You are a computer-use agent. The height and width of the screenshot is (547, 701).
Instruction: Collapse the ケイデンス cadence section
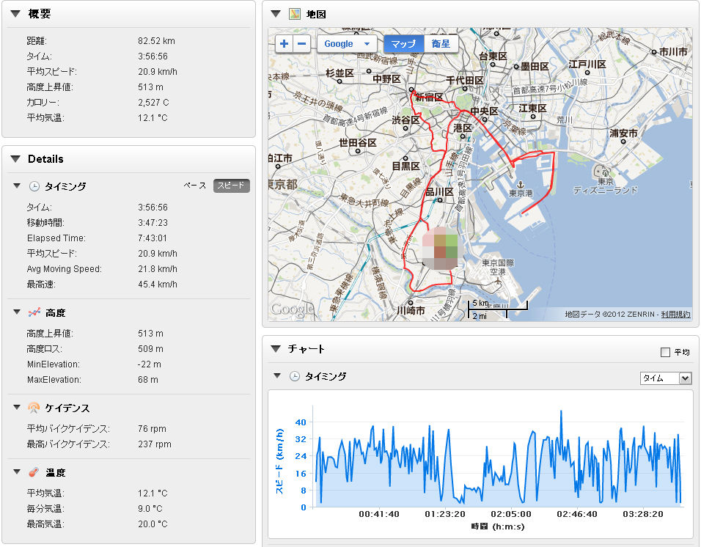[x=17, y=408]
